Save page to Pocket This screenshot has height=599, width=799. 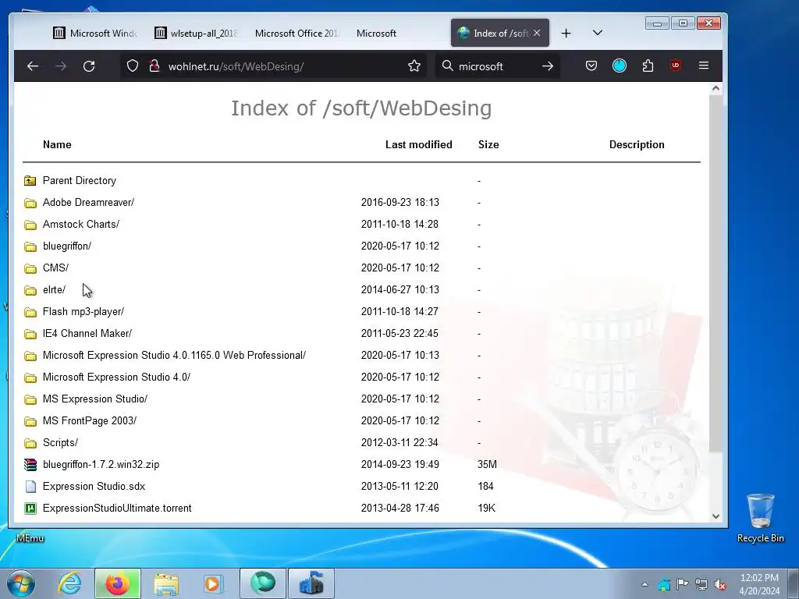click(591, 66)
